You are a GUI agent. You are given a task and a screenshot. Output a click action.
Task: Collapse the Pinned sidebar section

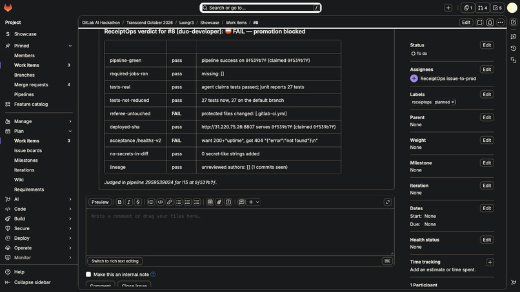pyautogui.click(x=70, y=46)
